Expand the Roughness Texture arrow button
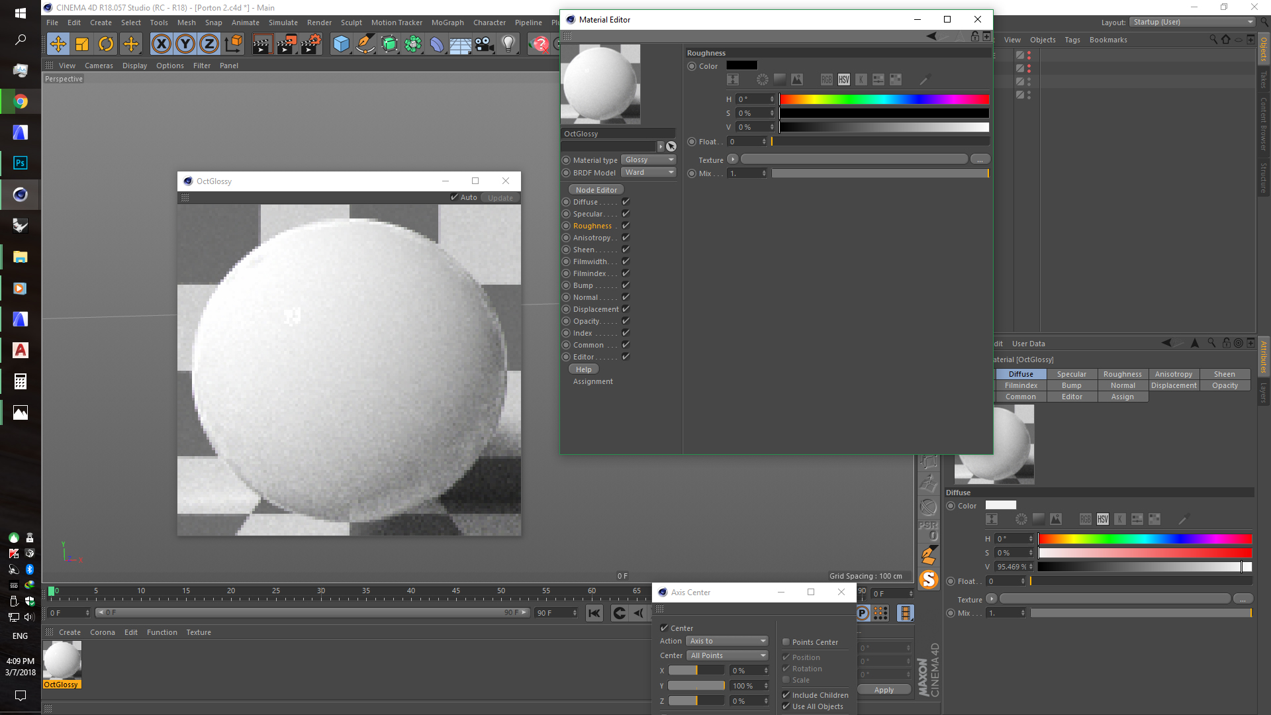The width and height of the screenshot is (1271, 715). 732,159
